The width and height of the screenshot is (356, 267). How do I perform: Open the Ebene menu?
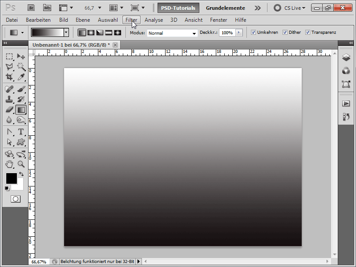[x=83, y=20]
